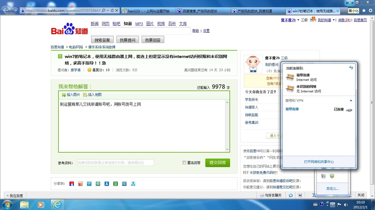The height and width of the screenshot is (210, 375).
Task: Select 宽带连接 under 拨号和 VPN
Action: 292,109
